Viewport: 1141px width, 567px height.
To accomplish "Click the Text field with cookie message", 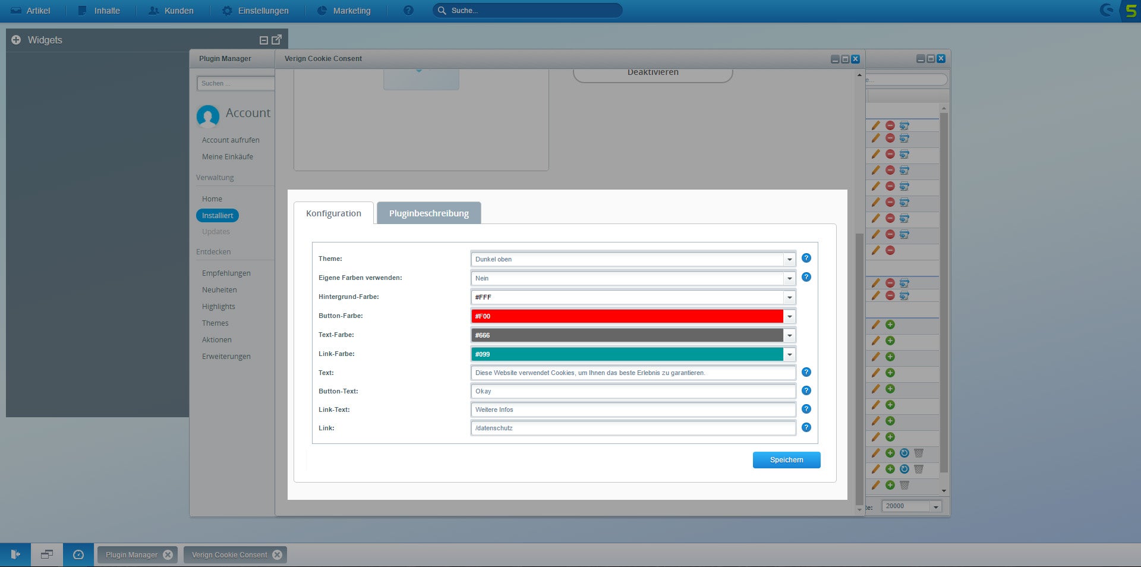I will (633, 373).
